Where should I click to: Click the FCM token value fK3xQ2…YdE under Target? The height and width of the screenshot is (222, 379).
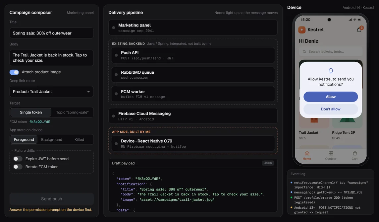(x=40, y=122)
